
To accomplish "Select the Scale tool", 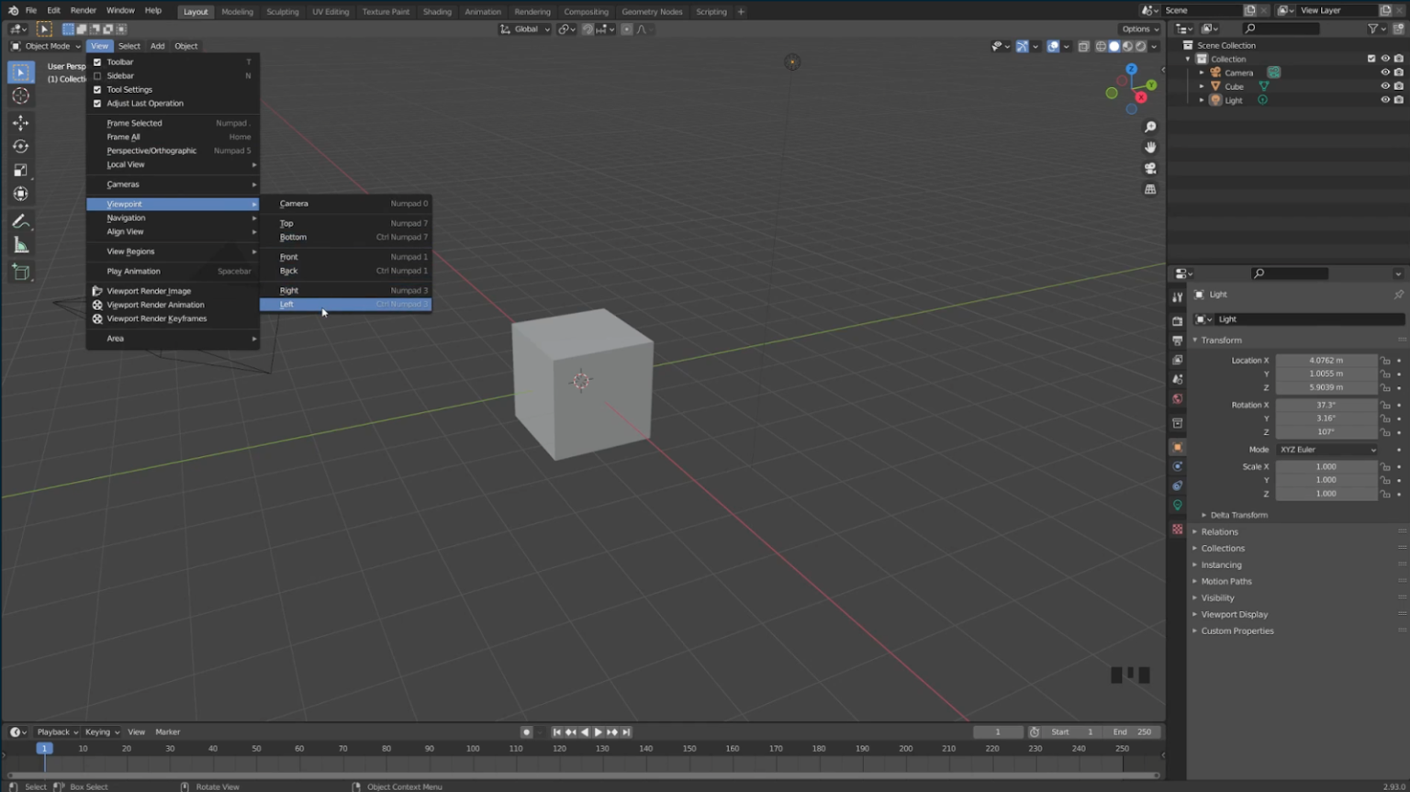I will point(20,170).
